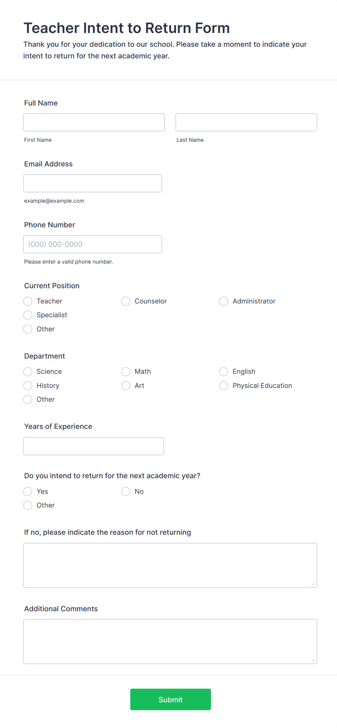Pick Physical Education under Department
This screenshot has width=337, height=728.
coord(223,385)
